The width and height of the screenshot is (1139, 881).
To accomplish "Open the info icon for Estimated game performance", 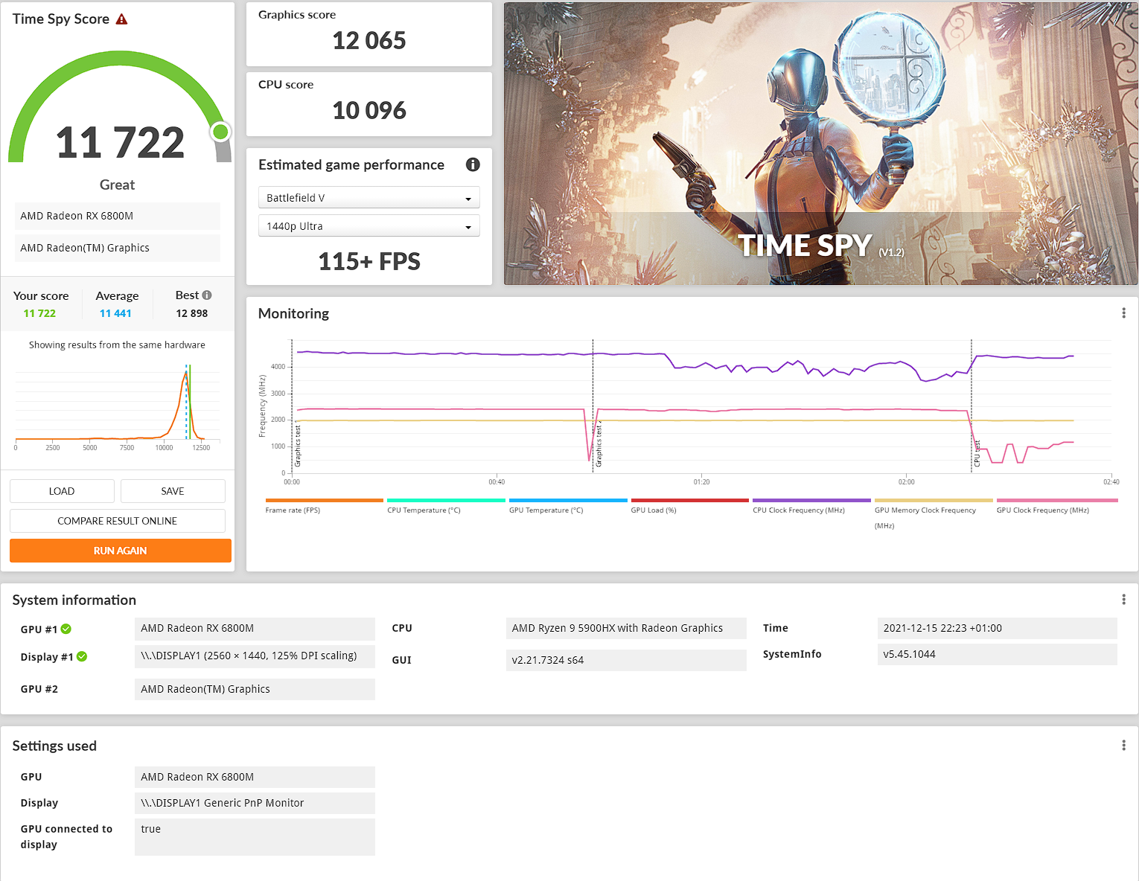I will 473,164.
